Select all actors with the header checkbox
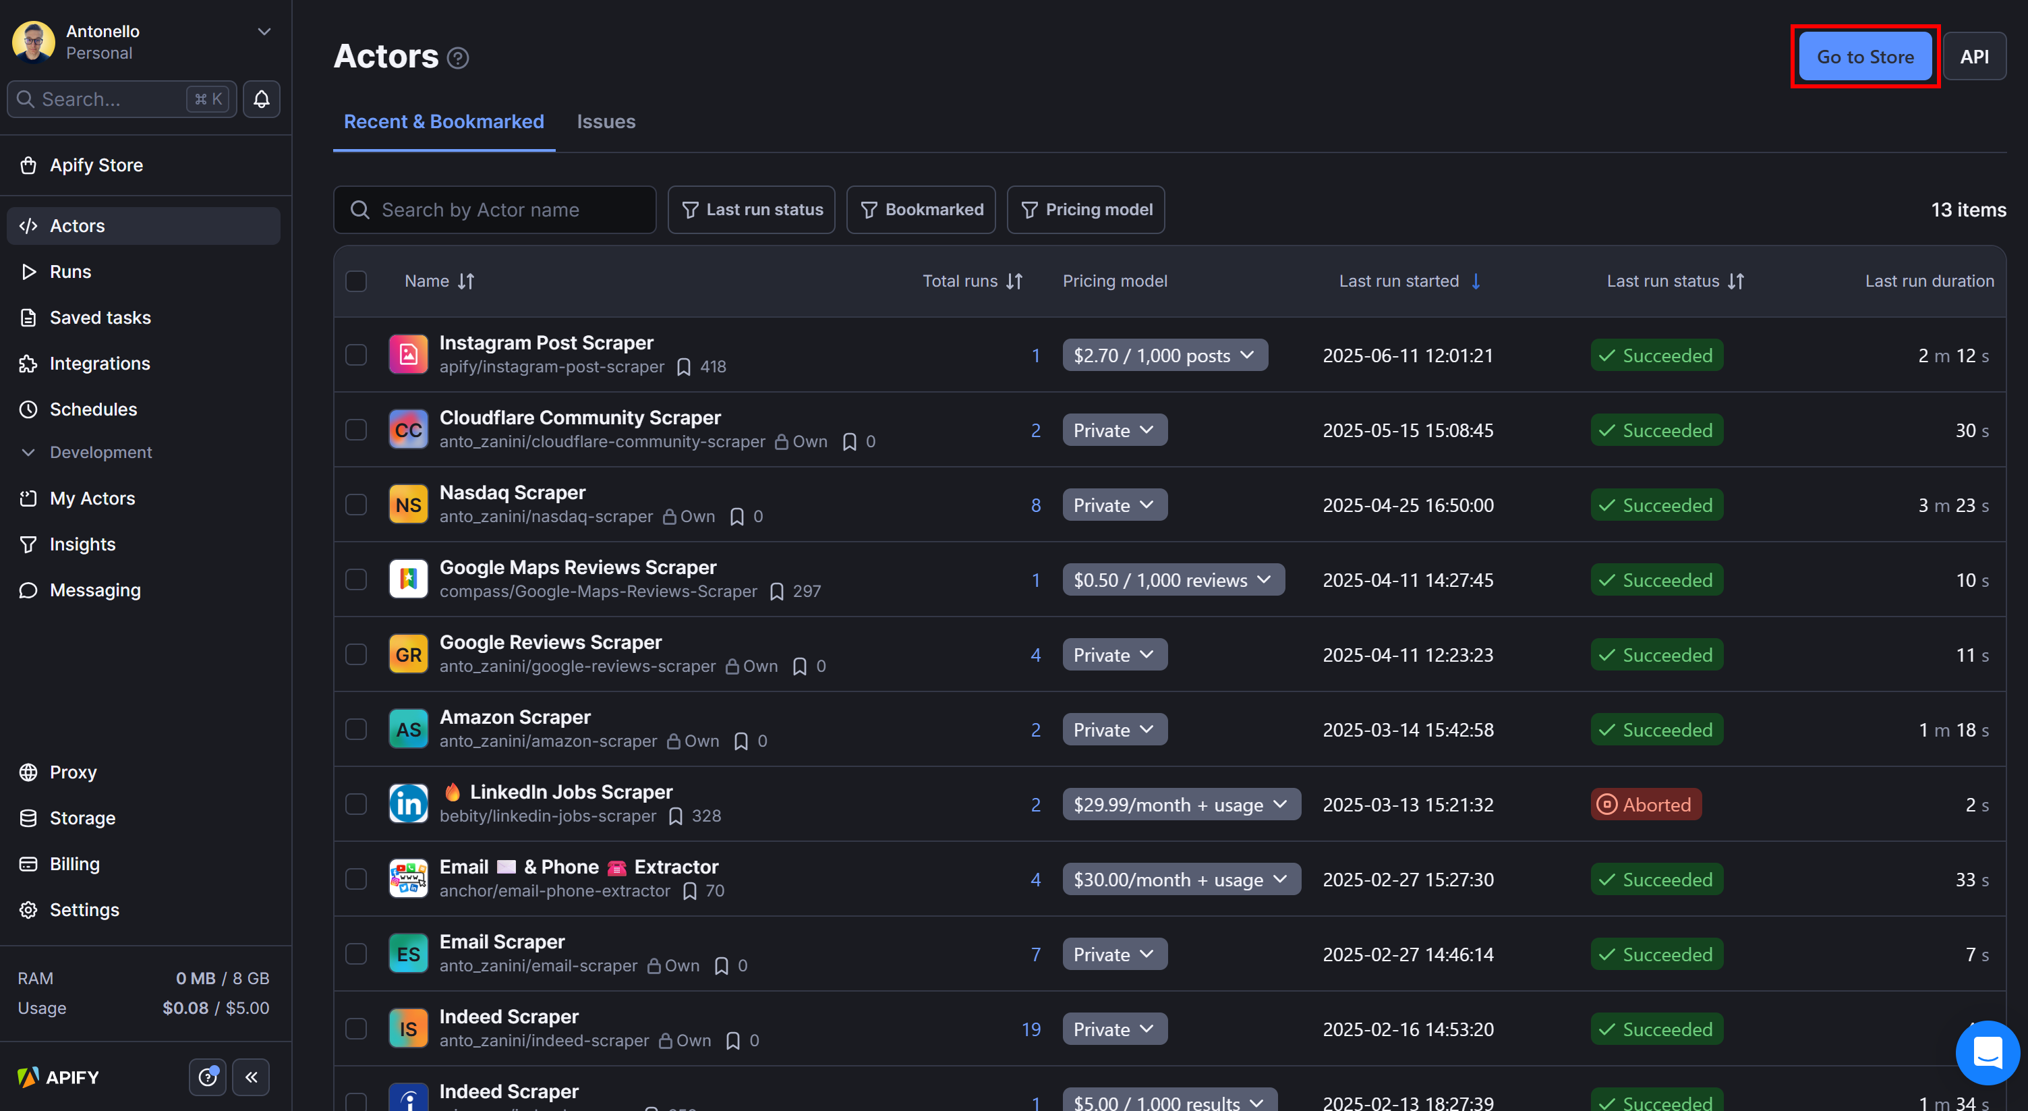This screenshot has width=2028, height=1111. click(356, 281)
